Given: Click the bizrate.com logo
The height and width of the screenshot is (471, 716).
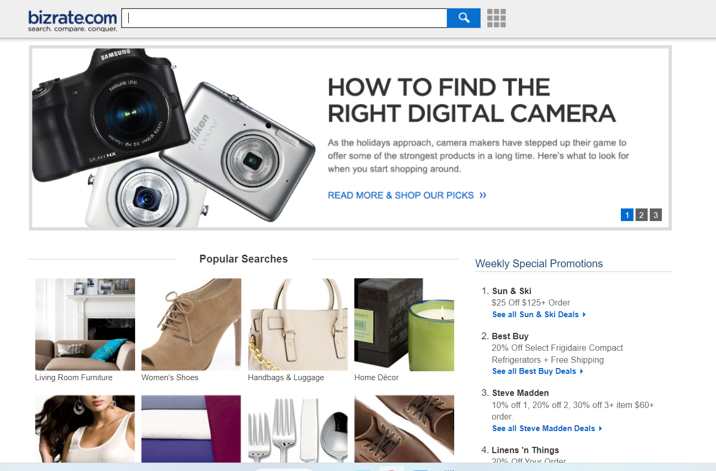Looking at the screenshot, I should pos(73,20).
